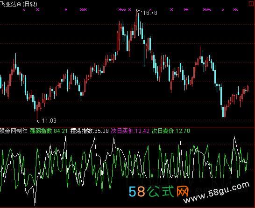
Task: Click the 次日卖价:12.70 indicator value
Action: point(171,131)
